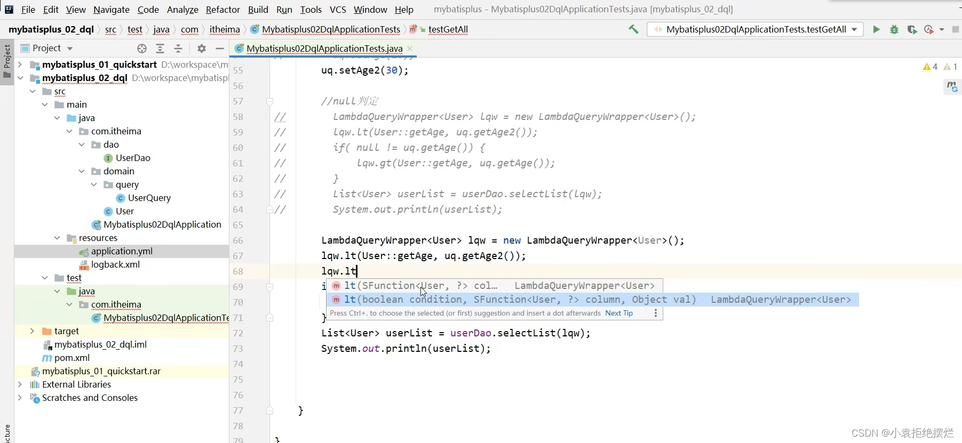This screenshot has height=443, width=962.
Task: Click the testGetAll breadcrumb
Action: pos(448,29)
